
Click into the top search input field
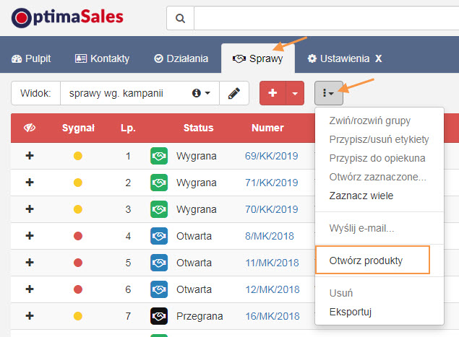326,18
